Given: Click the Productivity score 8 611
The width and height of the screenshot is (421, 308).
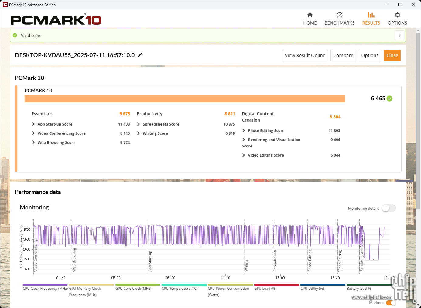Looking at the screenshot, I should (x=230, y=114).
